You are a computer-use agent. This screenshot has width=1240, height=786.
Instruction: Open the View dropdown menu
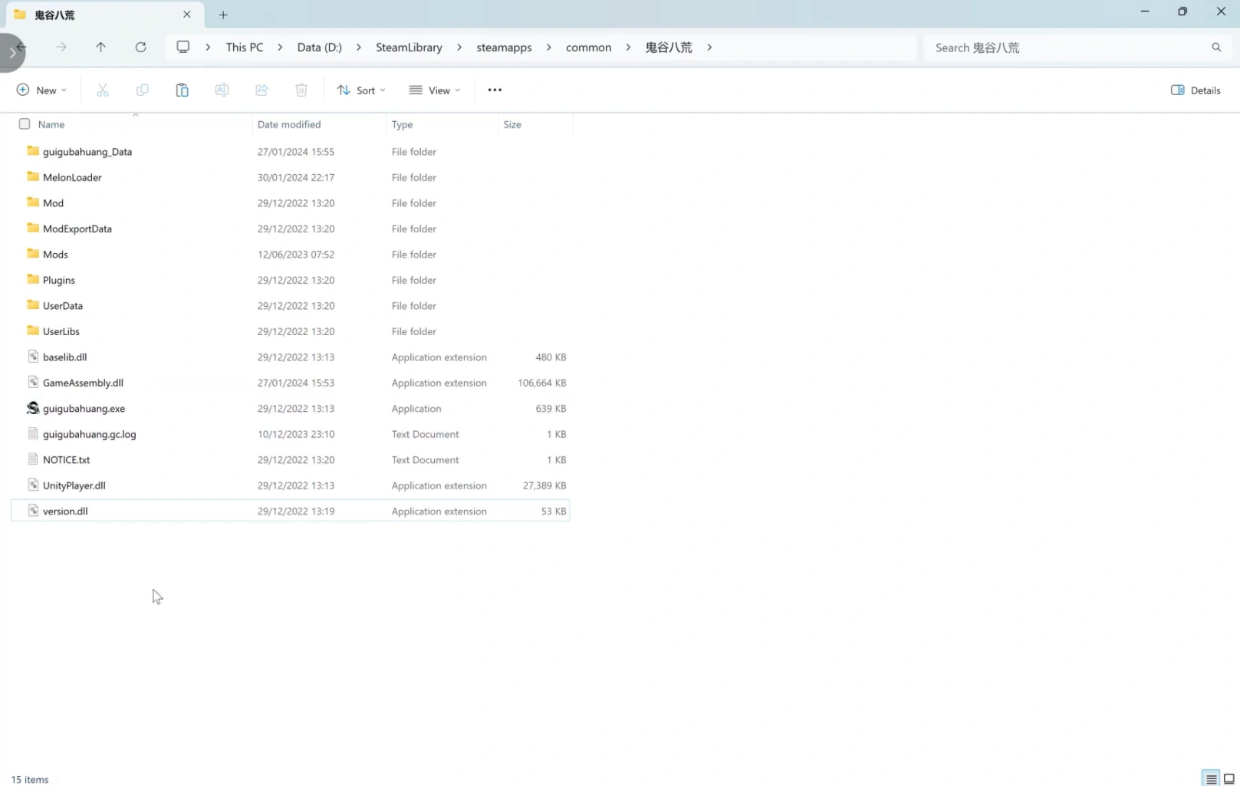click(435, 90)
